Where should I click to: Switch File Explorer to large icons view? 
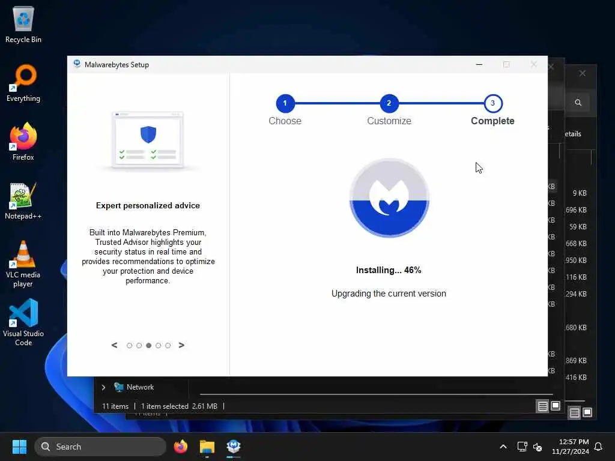click(x=556, y=406)
